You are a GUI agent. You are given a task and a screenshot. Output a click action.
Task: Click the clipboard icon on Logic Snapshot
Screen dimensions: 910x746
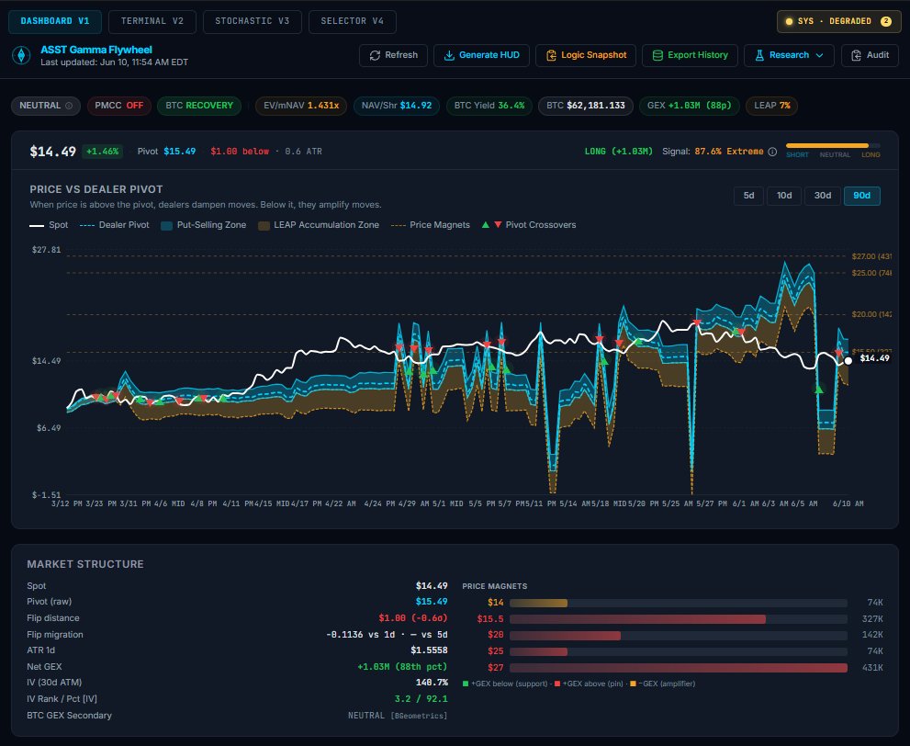point(551,55)
